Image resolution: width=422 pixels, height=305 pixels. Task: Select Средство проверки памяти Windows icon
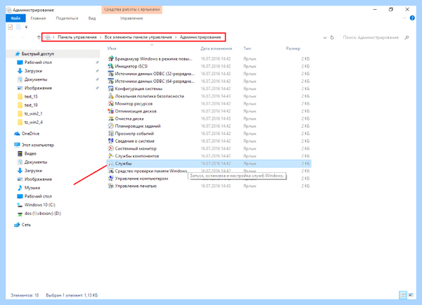pyautogui.click(x=110, y=171)
